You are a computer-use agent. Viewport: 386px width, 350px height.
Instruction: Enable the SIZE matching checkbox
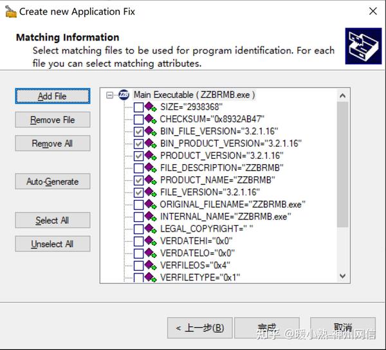[138, 107]
